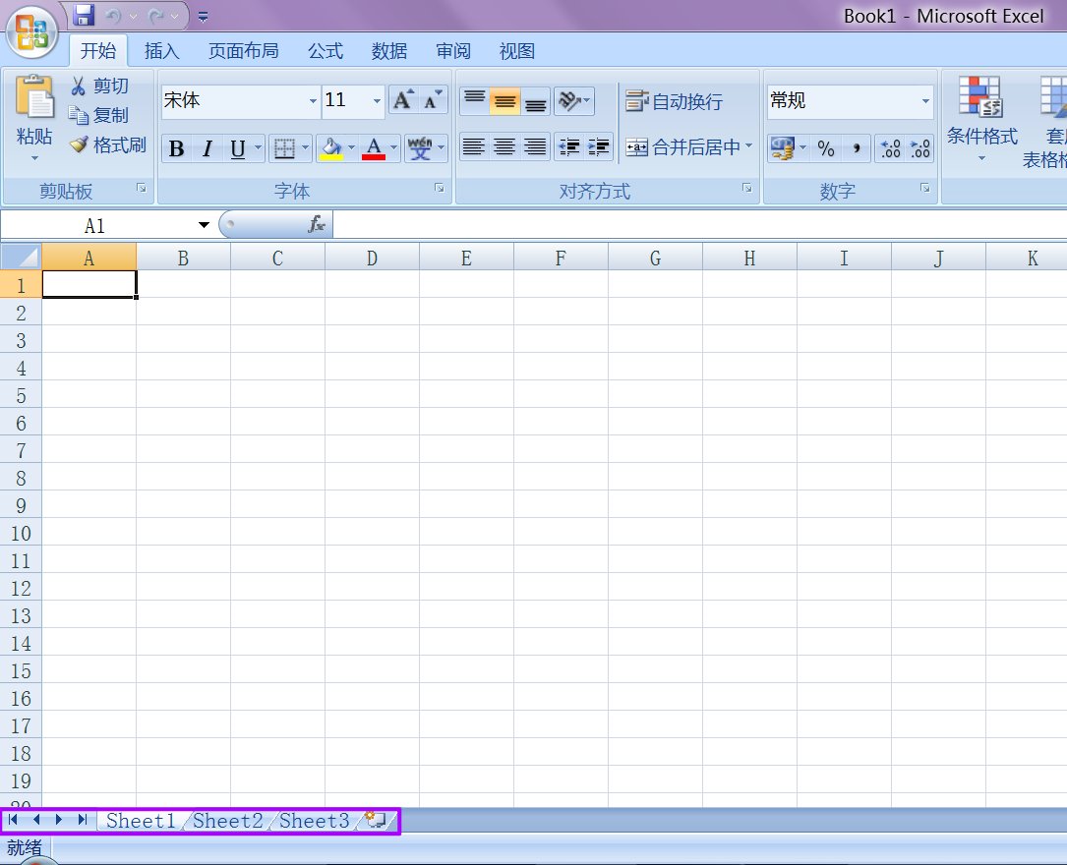Expand the 合并后居中 options arrow

(749, 146)
